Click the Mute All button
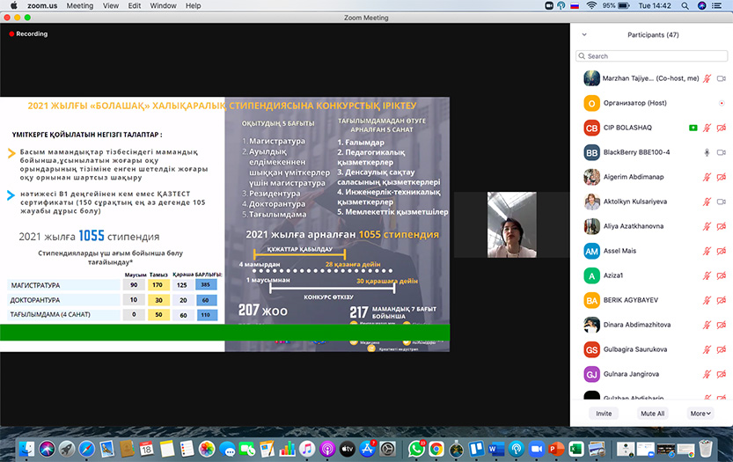The image size is (733, 462). coord(652,413)
